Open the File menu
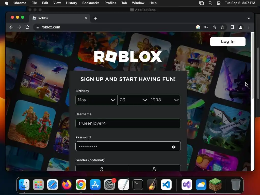This screenshot has height=195, width=260. (x=34, y=3)
